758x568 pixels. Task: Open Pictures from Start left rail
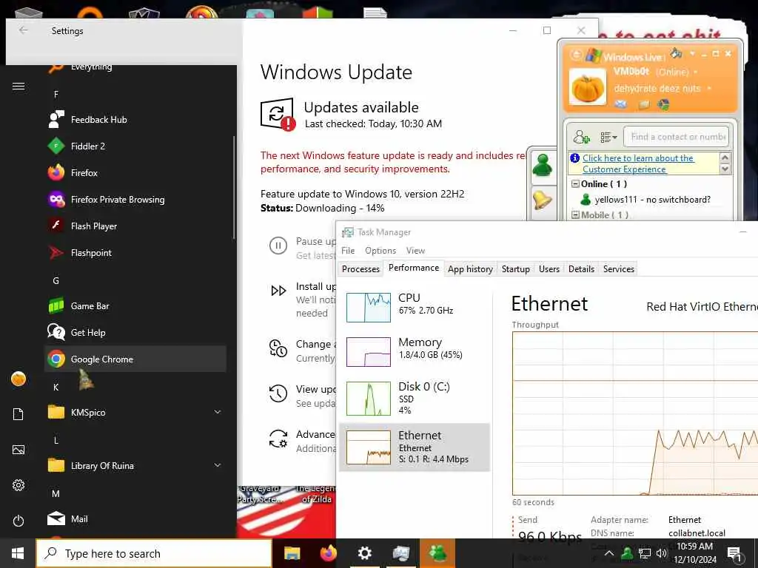pos(19,450)
